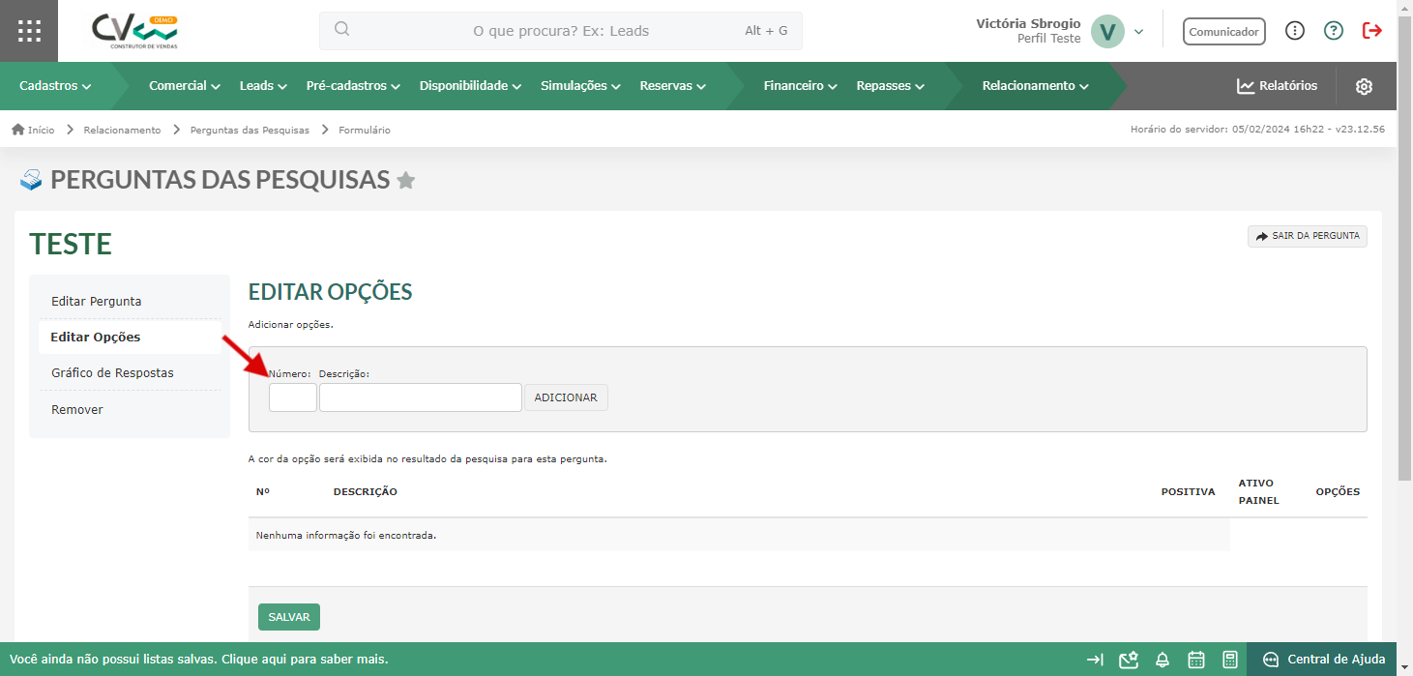Open the Relacionamento menu
1413x676 pixels.
click(1035, 86)
